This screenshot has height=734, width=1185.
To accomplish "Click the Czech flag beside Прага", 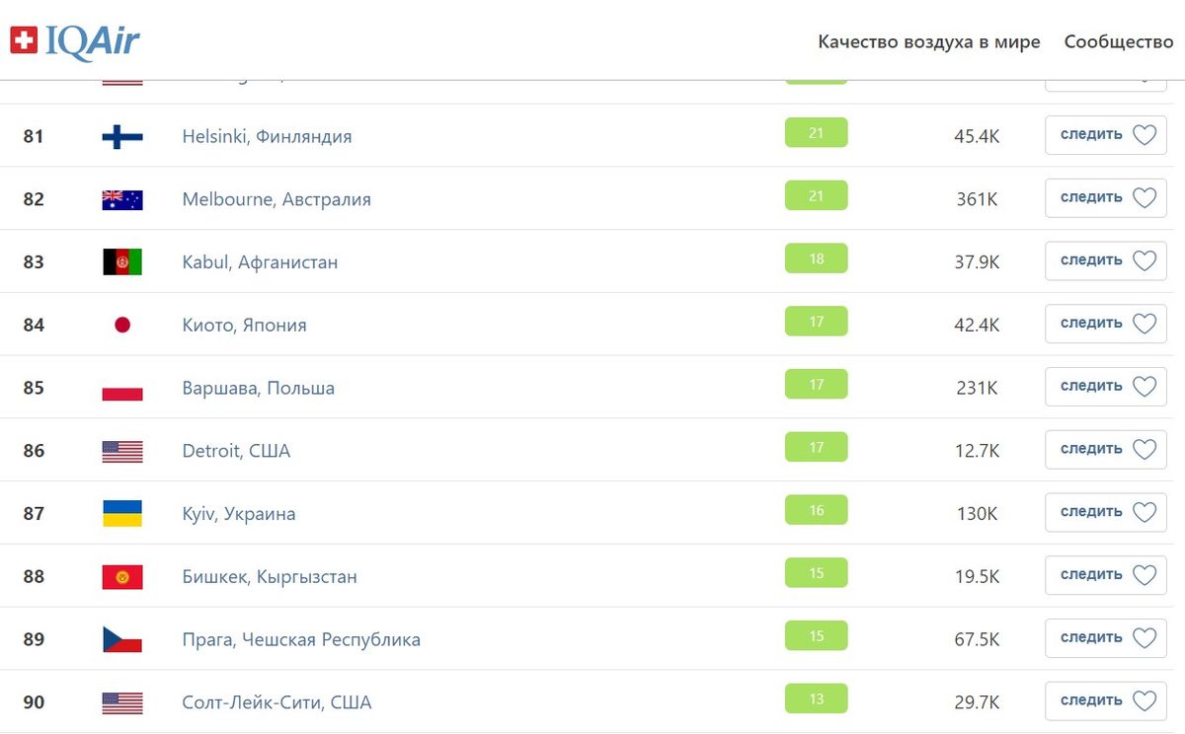I will [122, 639].
